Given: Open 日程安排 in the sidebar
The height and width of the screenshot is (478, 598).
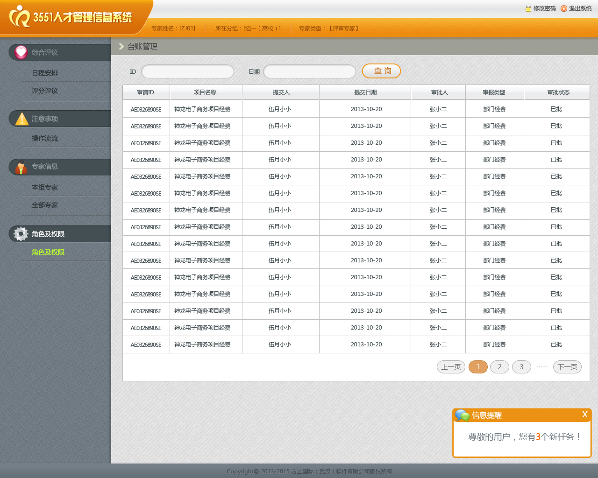Looking at the screenshot, I should (45, 73).
